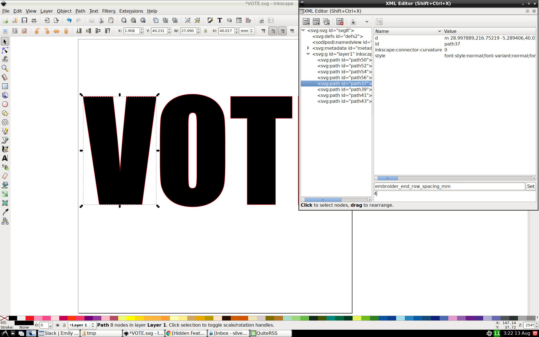This screenshot has height=337, width=539.
Task: Toggle move patterns with objects option
Action: tap(292, 31)
